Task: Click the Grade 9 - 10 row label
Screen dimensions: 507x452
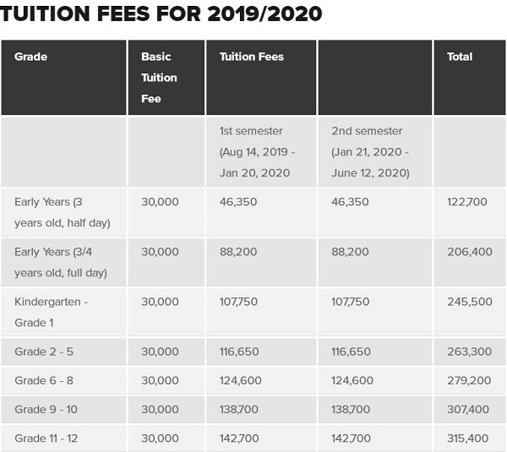Action: pos(46,409)
